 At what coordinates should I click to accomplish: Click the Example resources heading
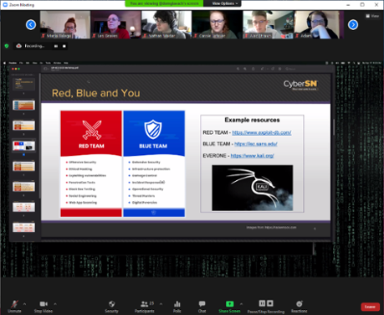pyautogui.click(x=252, y=120)
